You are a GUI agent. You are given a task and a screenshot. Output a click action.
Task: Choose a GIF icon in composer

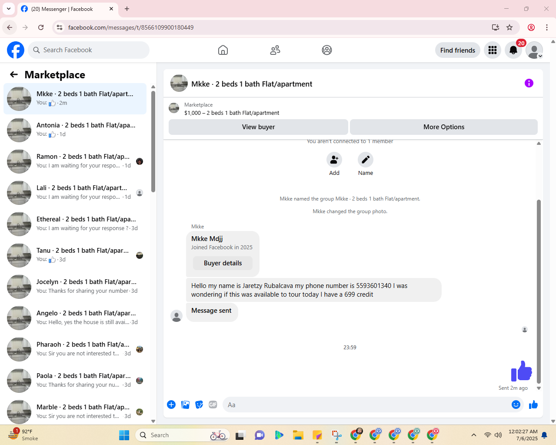pos(213,405)
